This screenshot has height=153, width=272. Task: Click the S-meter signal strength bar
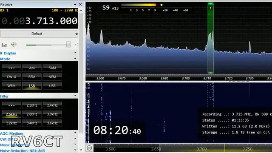point(139,5)
